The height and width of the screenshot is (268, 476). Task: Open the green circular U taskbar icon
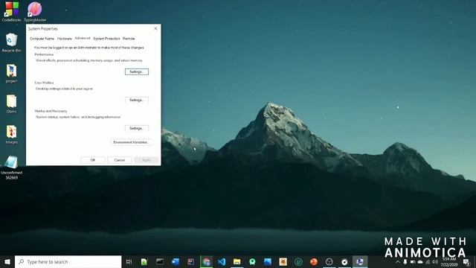(298, 261)
